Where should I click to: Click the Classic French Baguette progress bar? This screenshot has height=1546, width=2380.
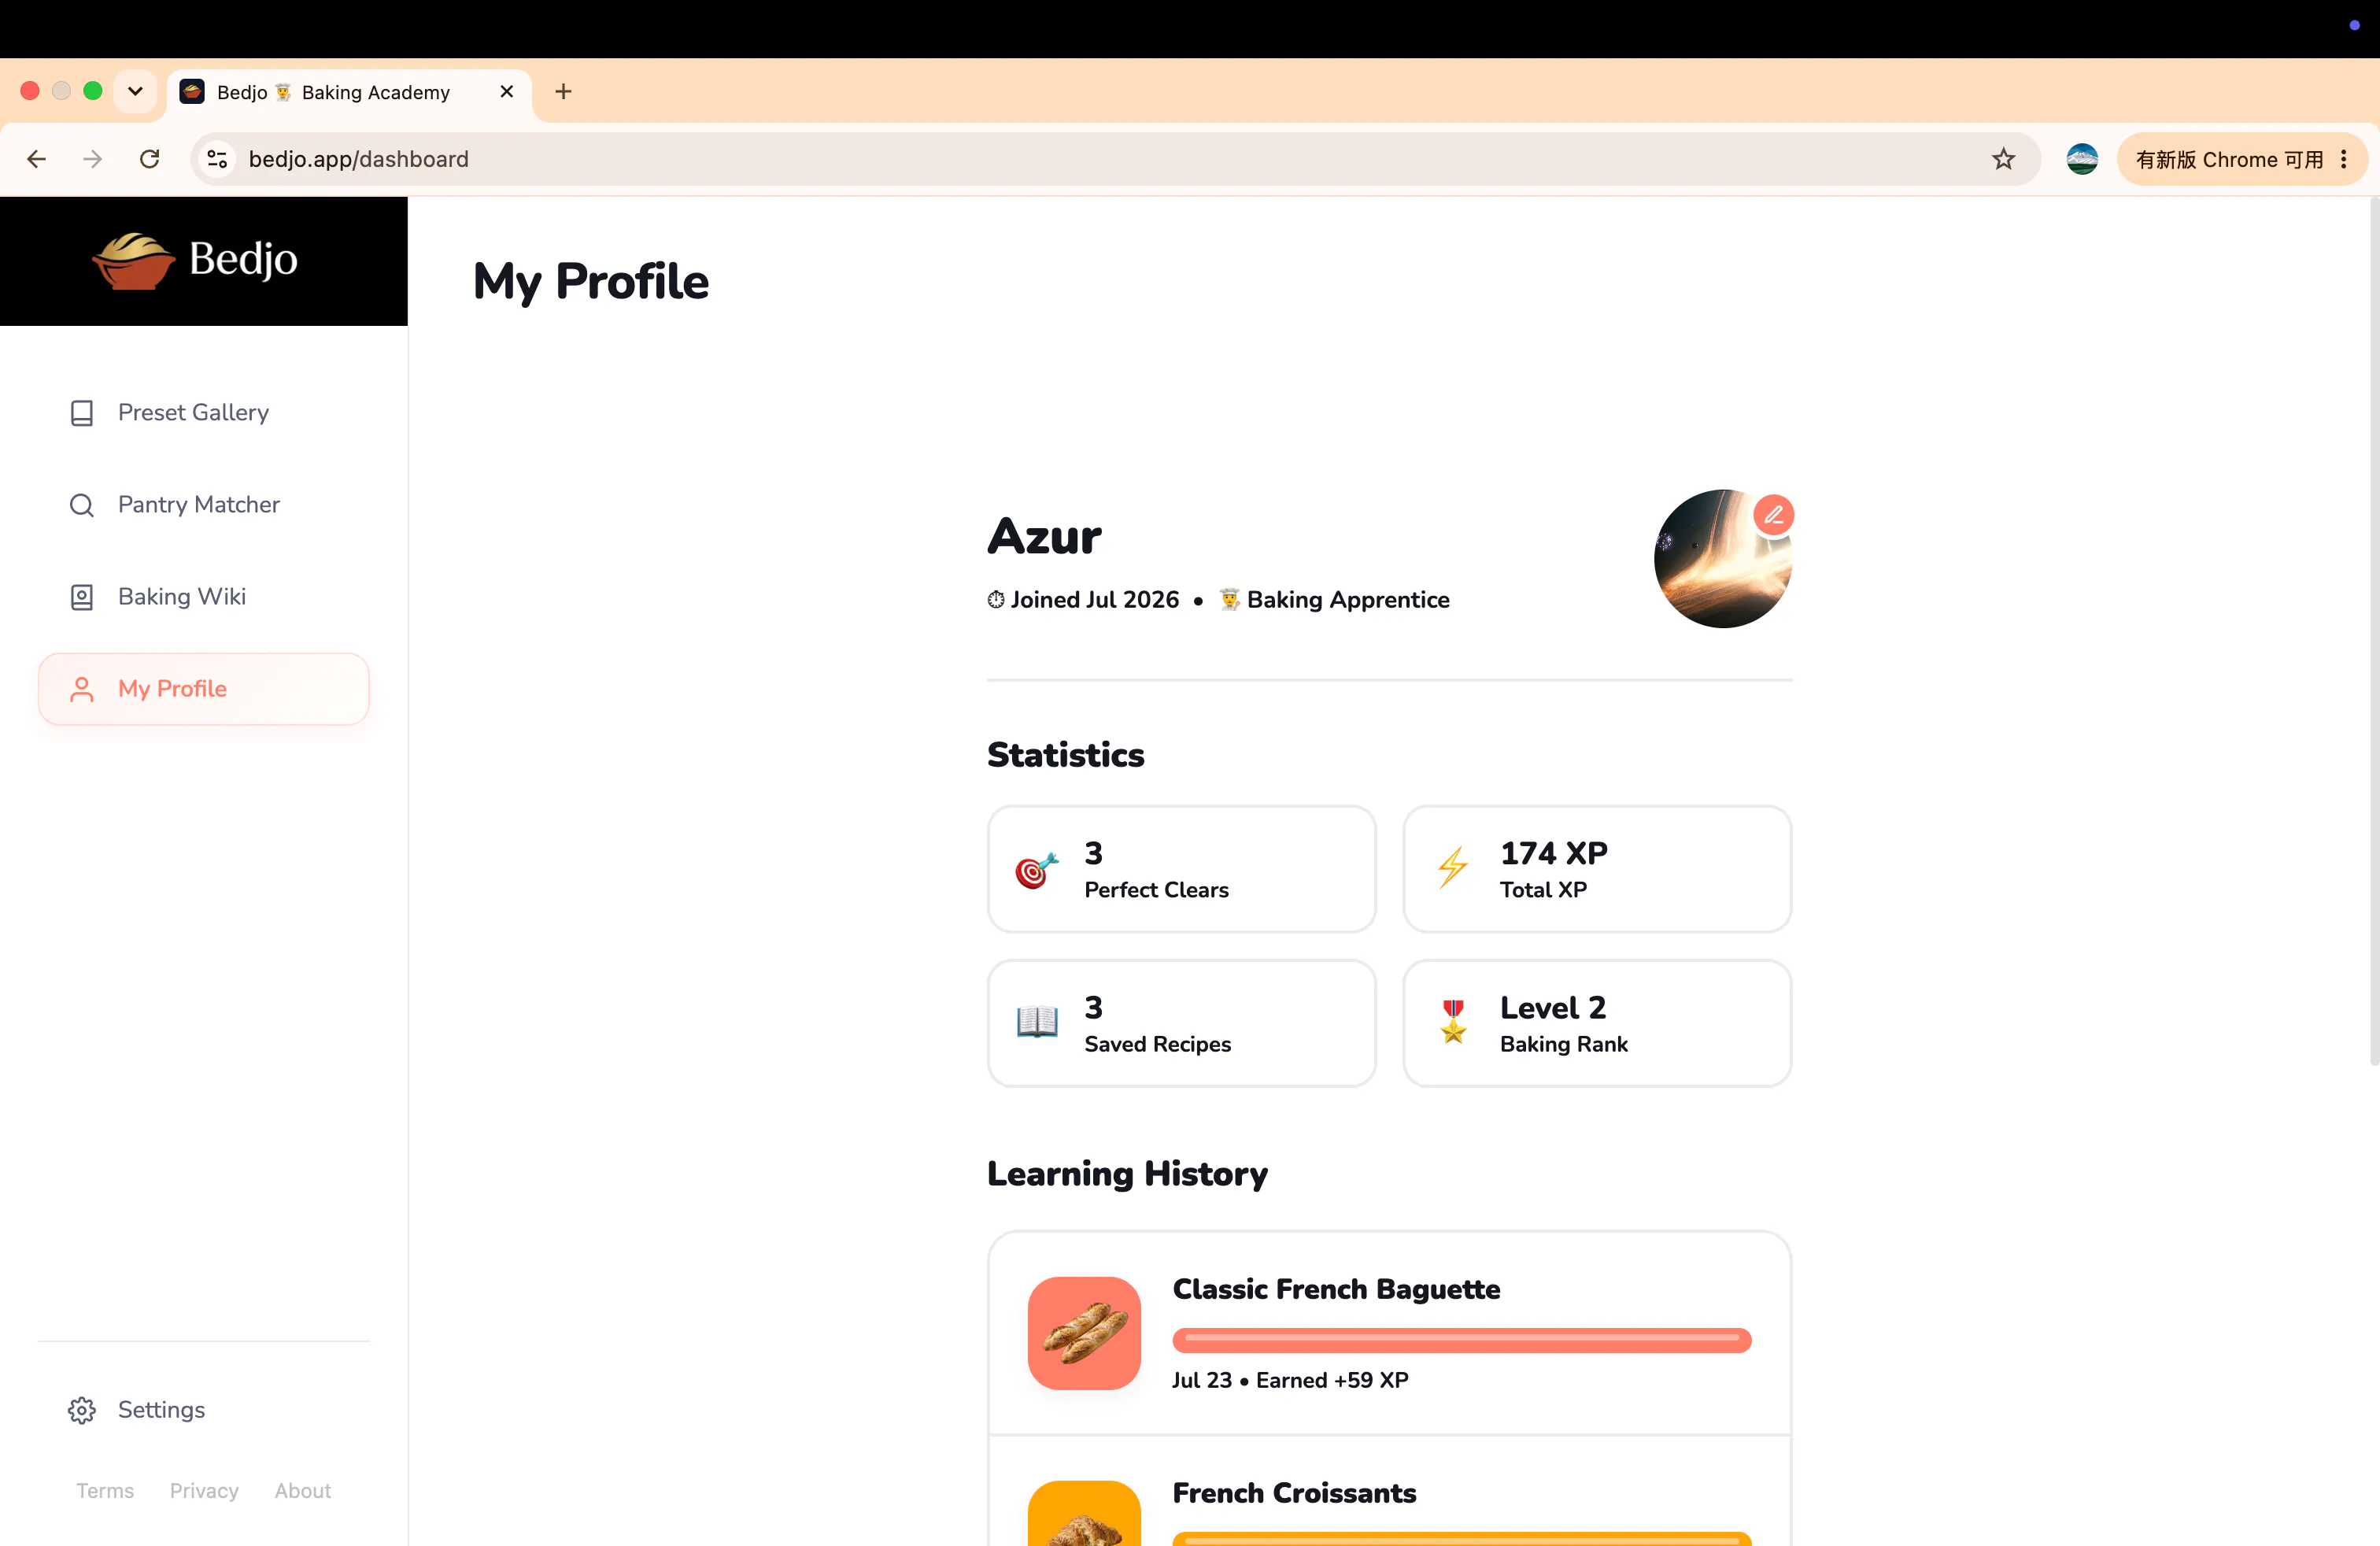1461,1340
